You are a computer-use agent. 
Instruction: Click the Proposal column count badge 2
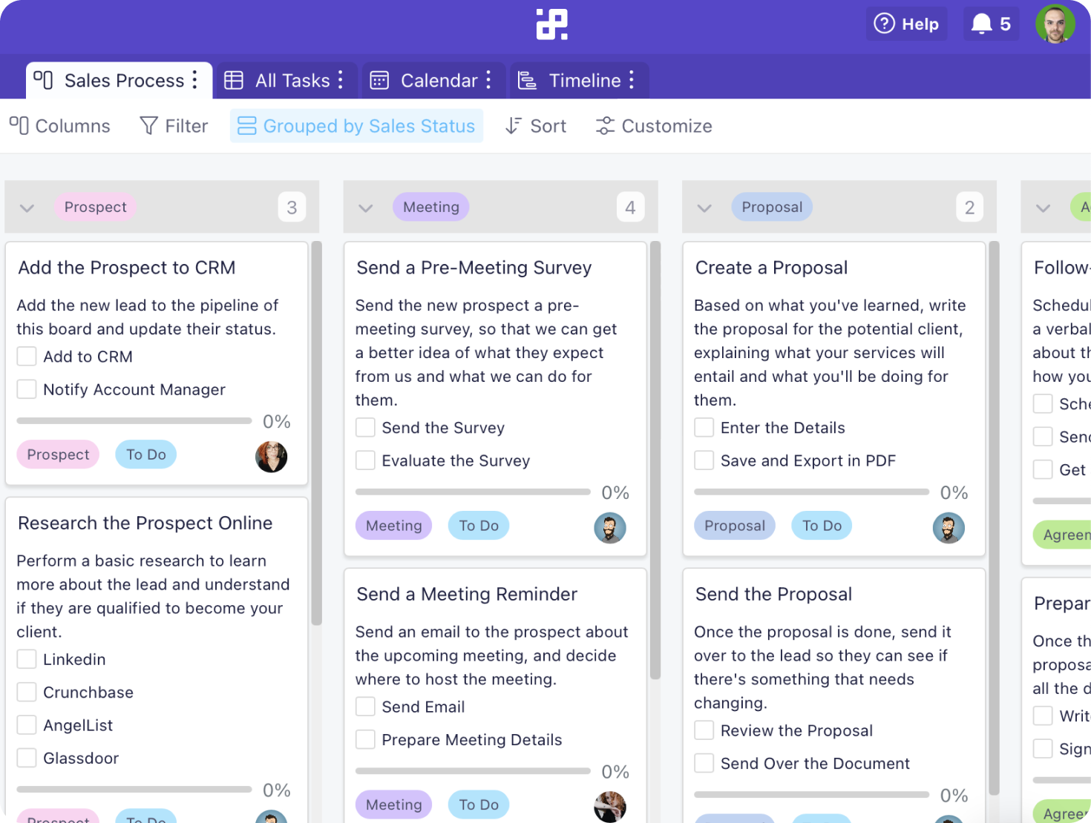click(x=969, y=208)
